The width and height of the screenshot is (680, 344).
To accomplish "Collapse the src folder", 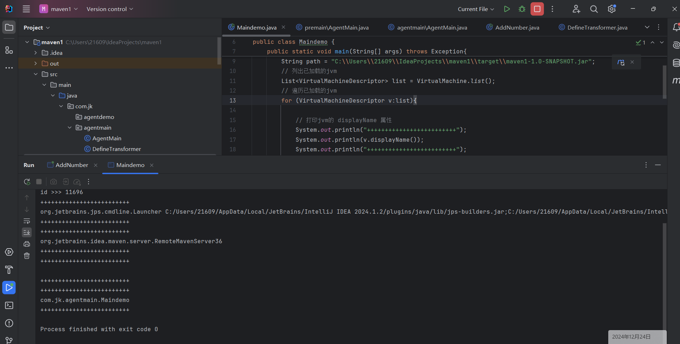I will click(x=35, y=74).
